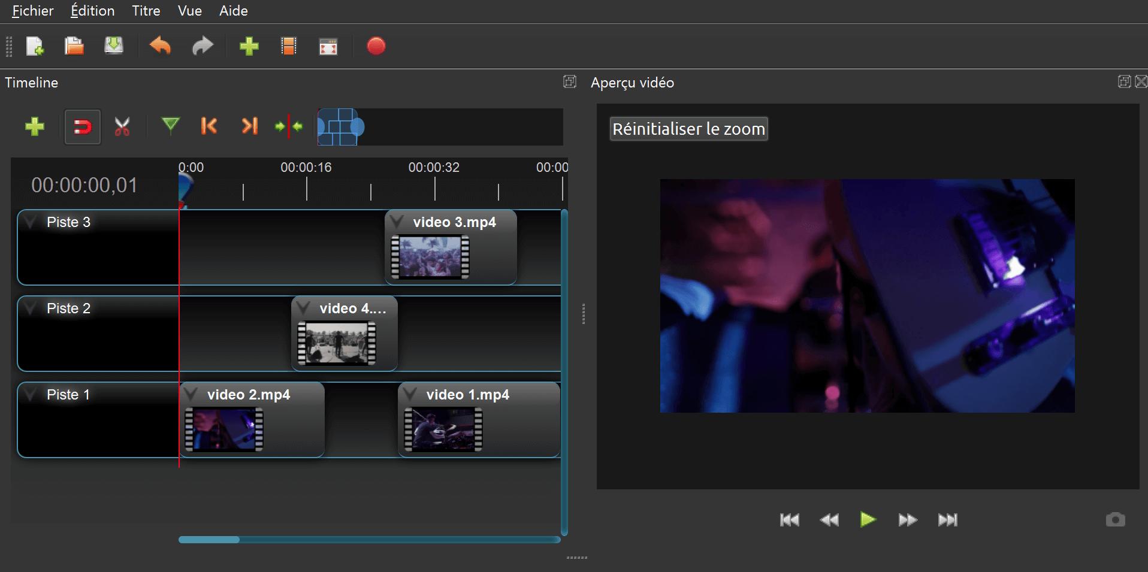
Task: Click the video preview image
Action: coord(868,296)
